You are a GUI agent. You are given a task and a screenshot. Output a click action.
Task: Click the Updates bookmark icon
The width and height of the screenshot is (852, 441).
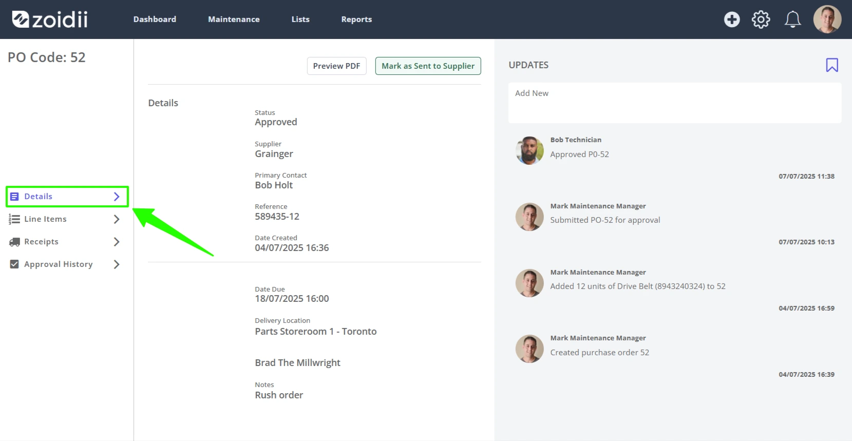[832, 65]
